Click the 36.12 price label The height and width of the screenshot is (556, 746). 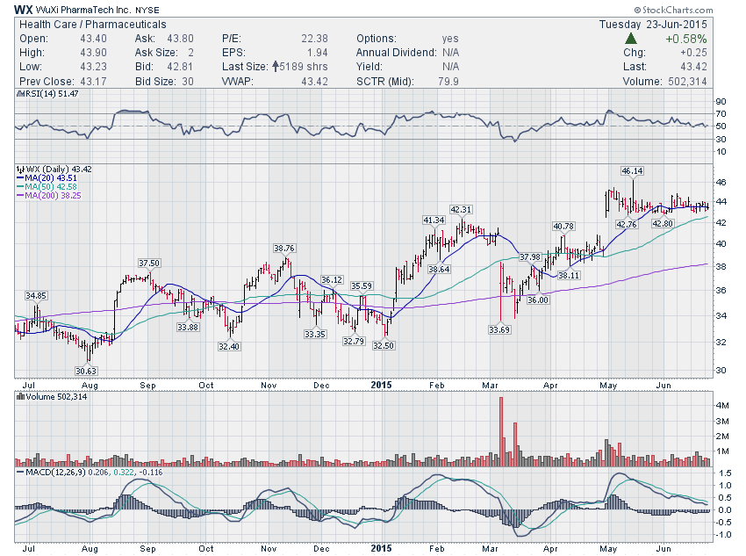[x=332, y=280]
